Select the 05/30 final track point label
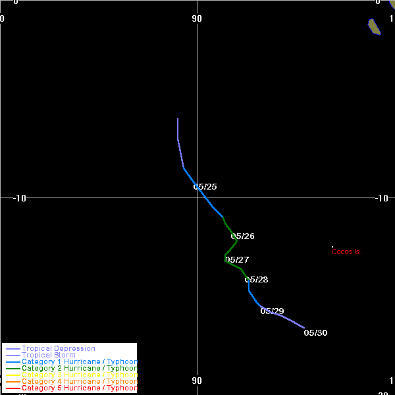Screen dimensions: 395x395 (315, 333)
